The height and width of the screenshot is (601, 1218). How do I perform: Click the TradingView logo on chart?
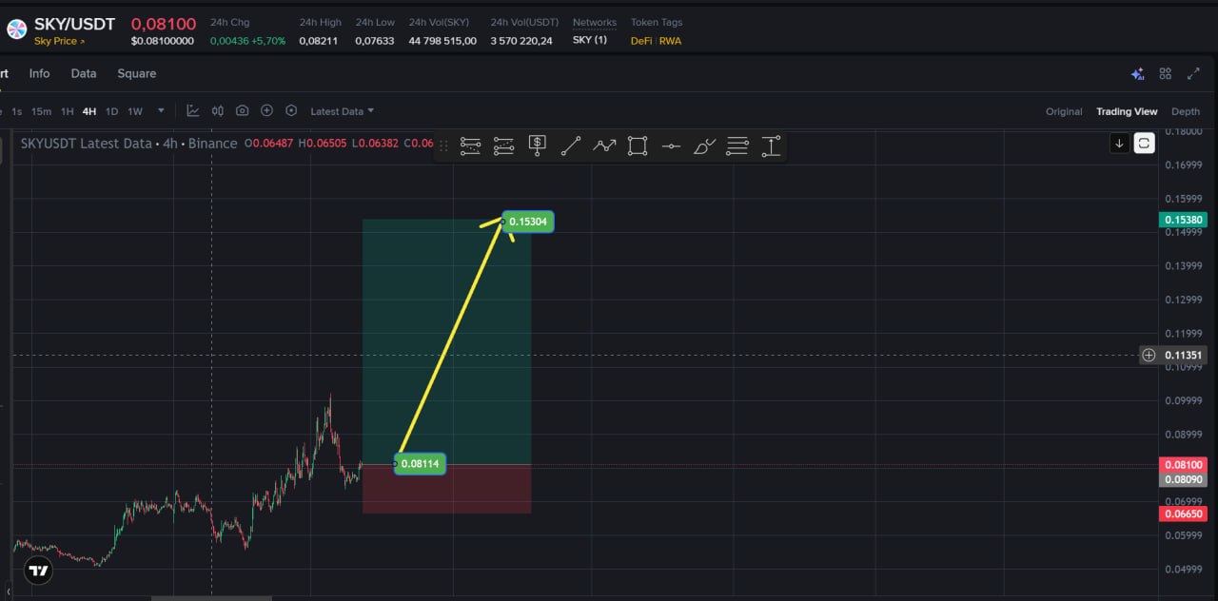coord(38,572)
